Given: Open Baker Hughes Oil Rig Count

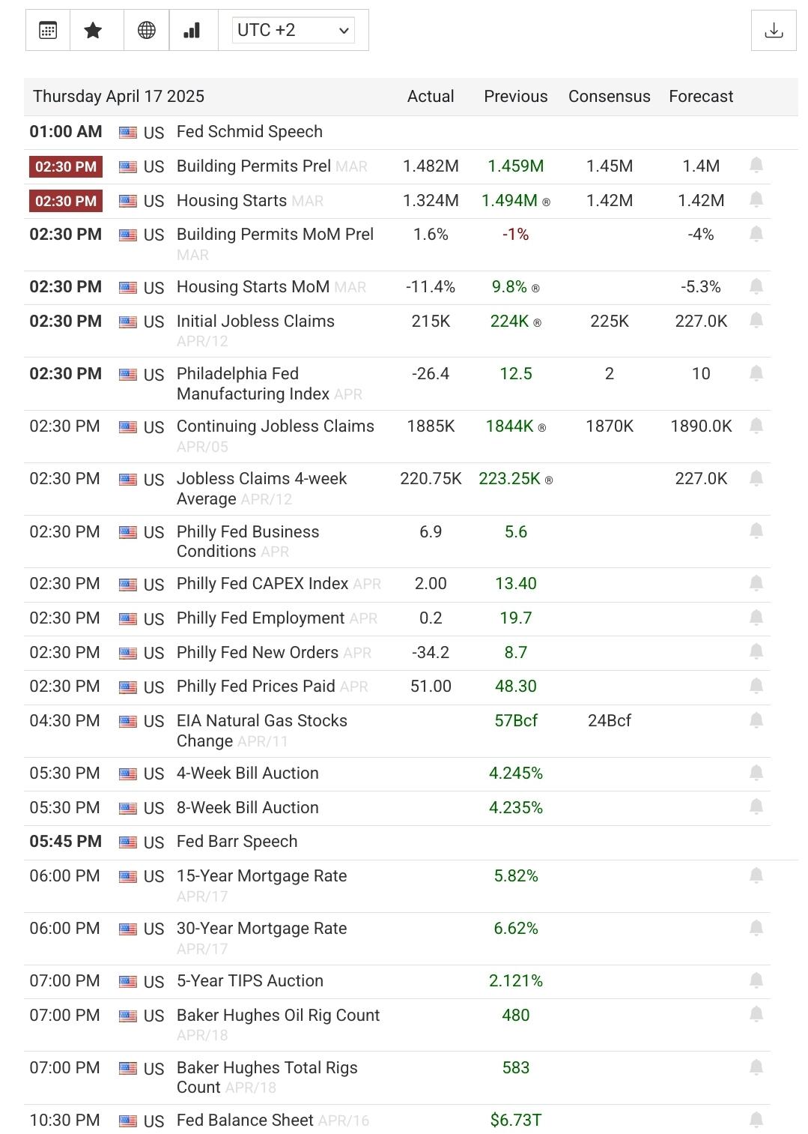Looking at the screenshot, I should click(278, 1016).
